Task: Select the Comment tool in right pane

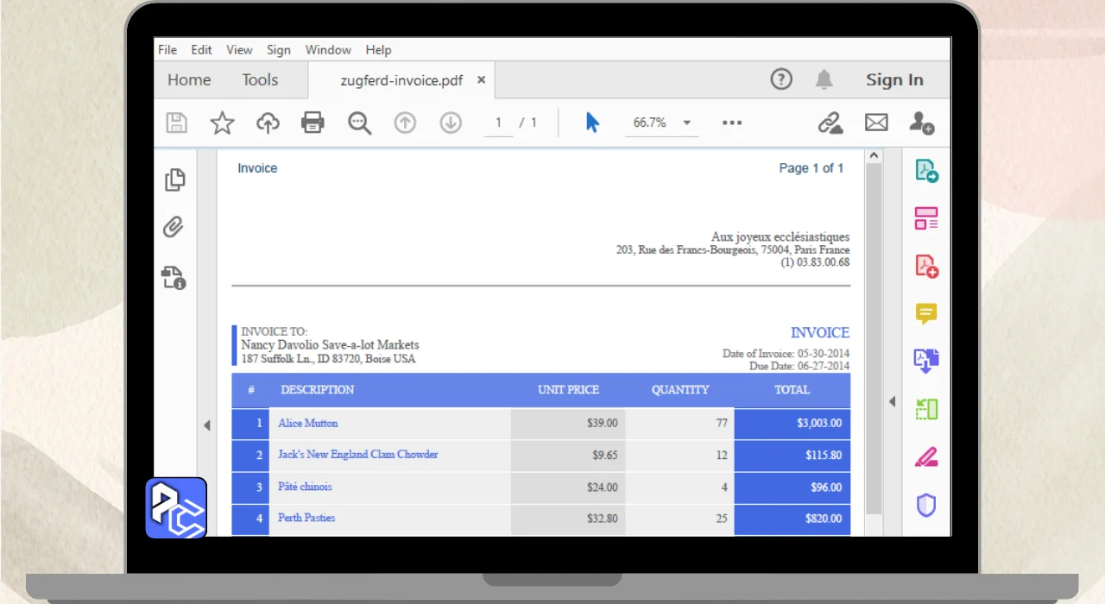Action: [x=926, y=313]
